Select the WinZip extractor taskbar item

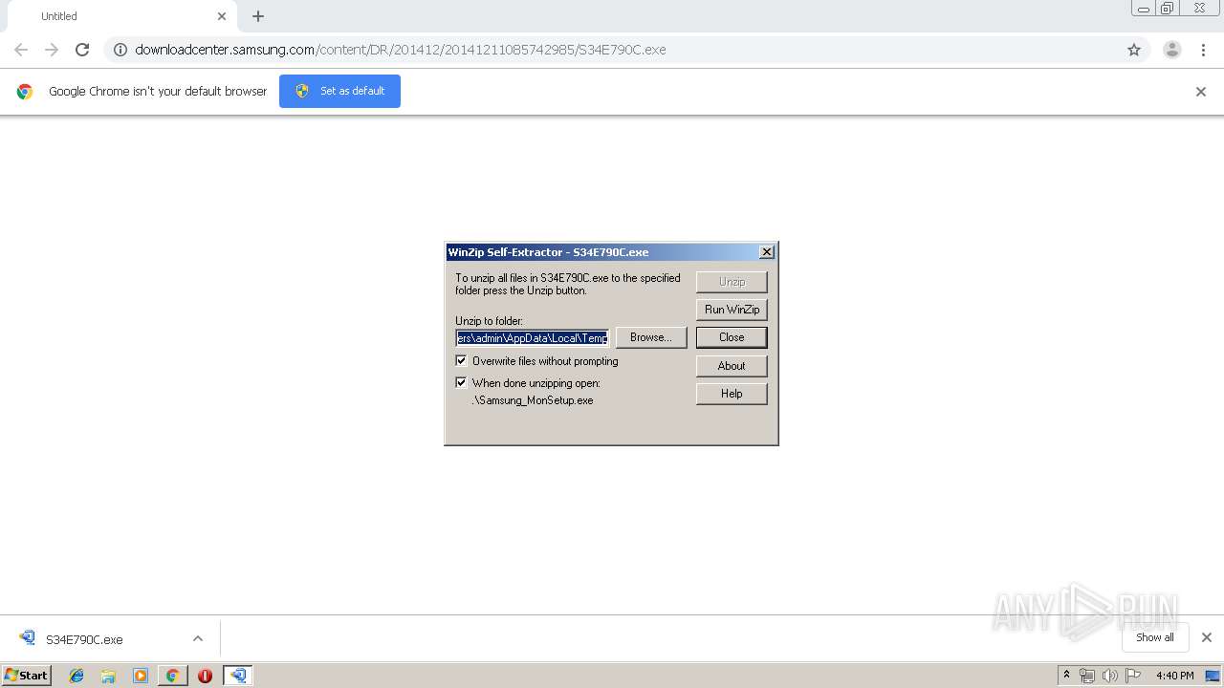237,676
